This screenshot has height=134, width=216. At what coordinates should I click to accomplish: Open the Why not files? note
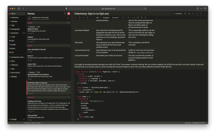pos(49,117)
